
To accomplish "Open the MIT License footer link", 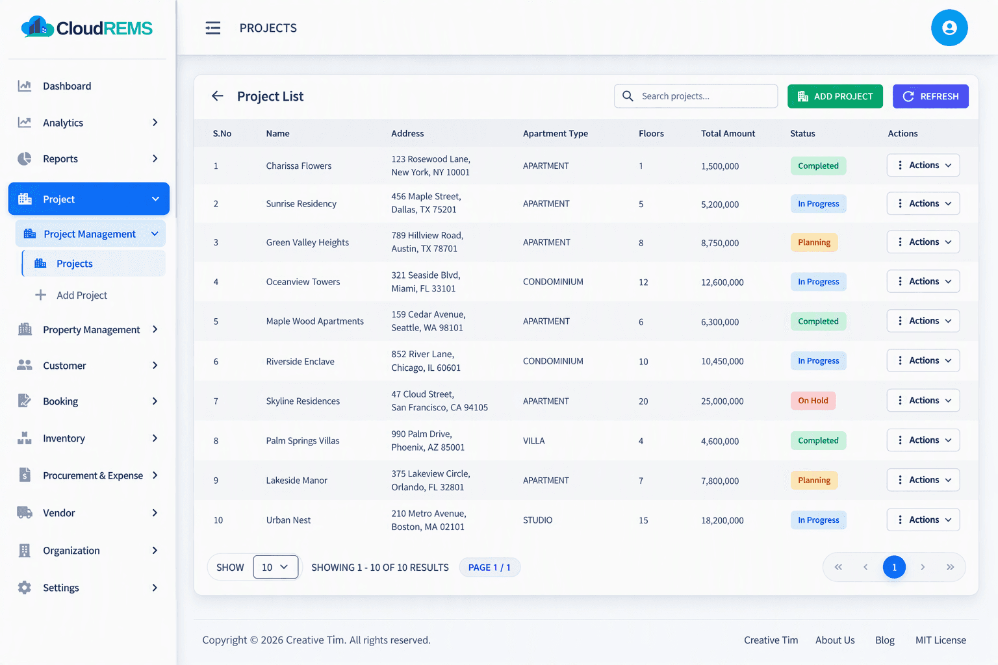I will (941, 640).
